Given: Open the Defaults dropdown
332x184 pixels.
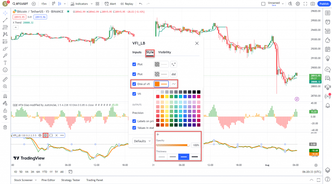Looking at the screenshot, I should 142,141.
